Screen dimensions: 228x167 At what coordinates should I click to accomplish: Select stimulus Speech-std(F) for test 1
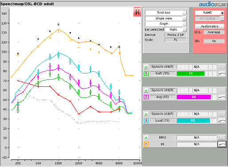point(162,67)
